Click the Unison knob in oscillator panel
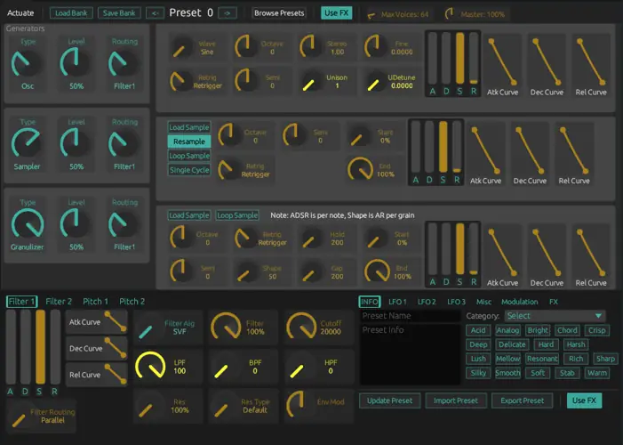This screenshot has width=623, height=445. (x=311, y=83)
